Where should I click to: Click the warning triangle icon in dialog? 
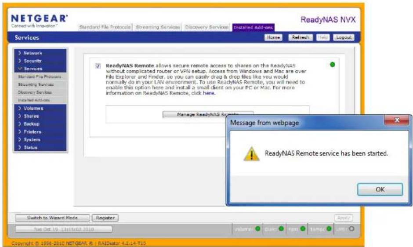pyautogui.click(x=251, y=154)
